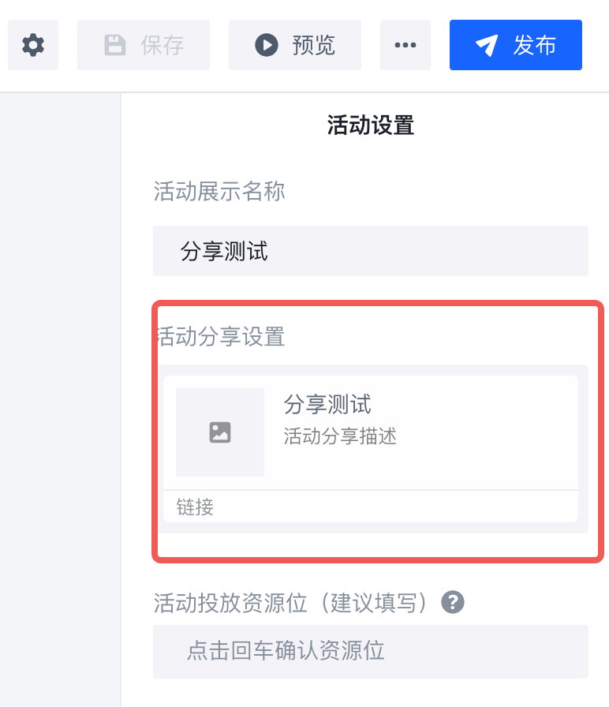609x707 pixels.
Task: Click the empty gray left panel
Action: point(60,395)
